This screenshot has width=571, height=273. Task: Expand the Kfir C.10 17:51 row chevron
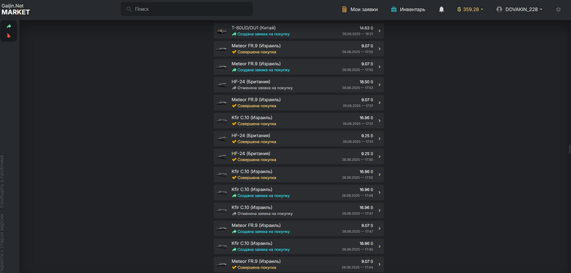tap(379, 121)
